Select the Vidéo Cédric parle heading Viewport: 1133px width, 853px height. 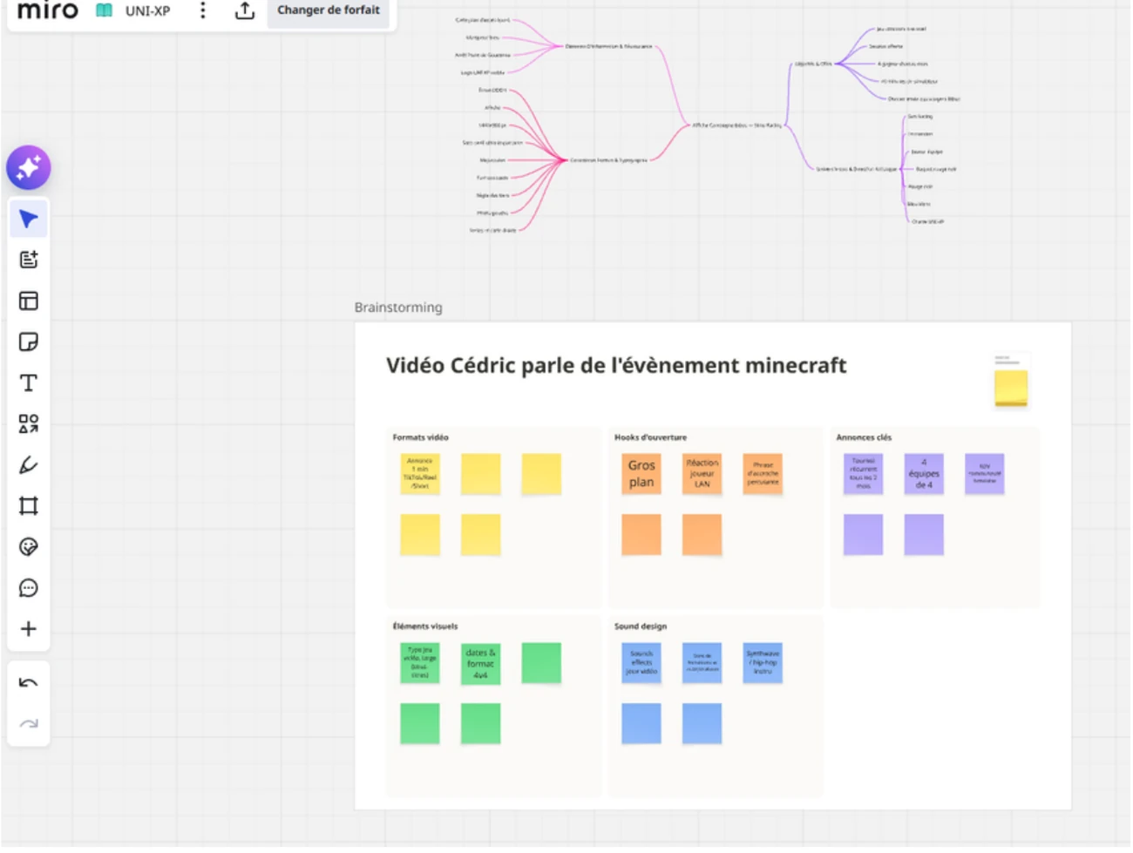coord(616,365)
